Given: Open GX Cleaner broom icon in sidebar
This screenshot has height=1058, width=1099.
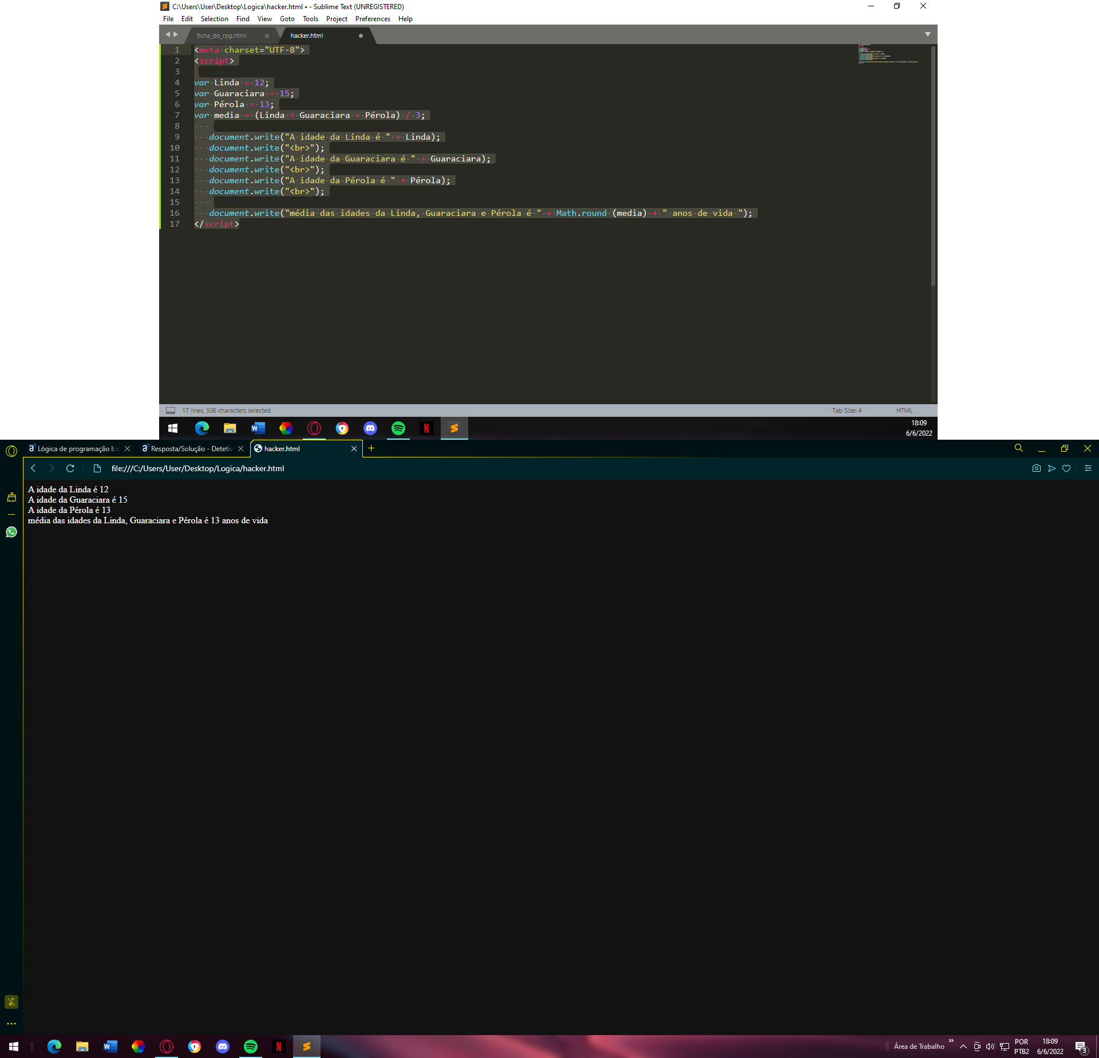Looking at the screenshot, I should coord(11,497).
